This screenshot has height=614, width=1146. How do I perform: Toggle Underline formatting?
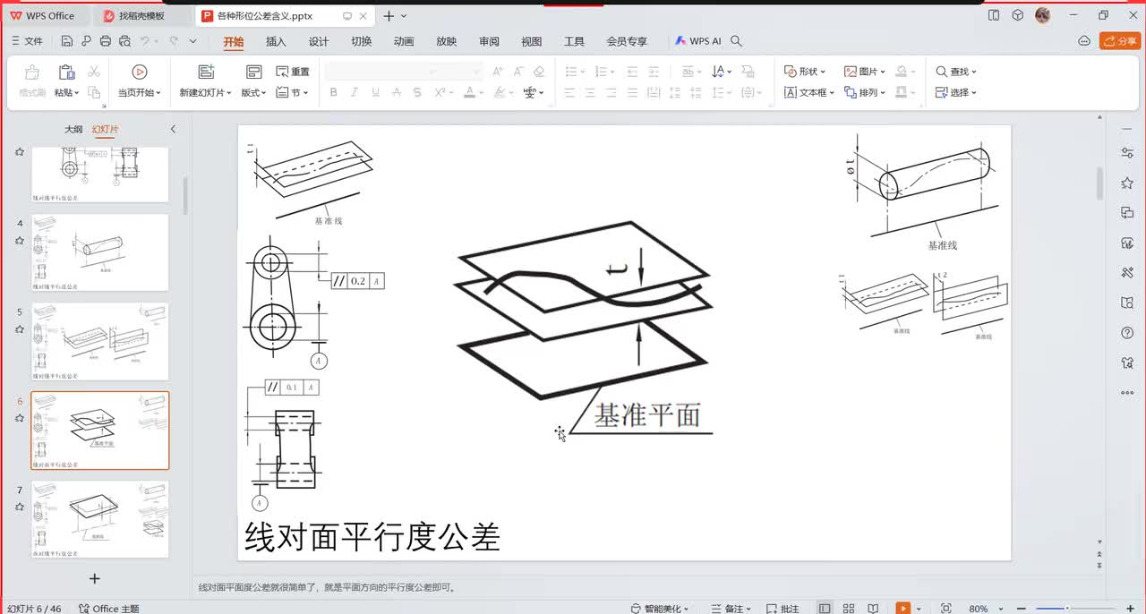(375, 92)
